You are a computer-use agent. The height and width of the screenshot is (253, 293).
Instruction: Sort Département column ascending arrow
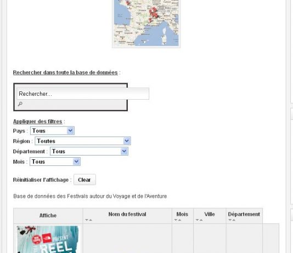point(234,220)
